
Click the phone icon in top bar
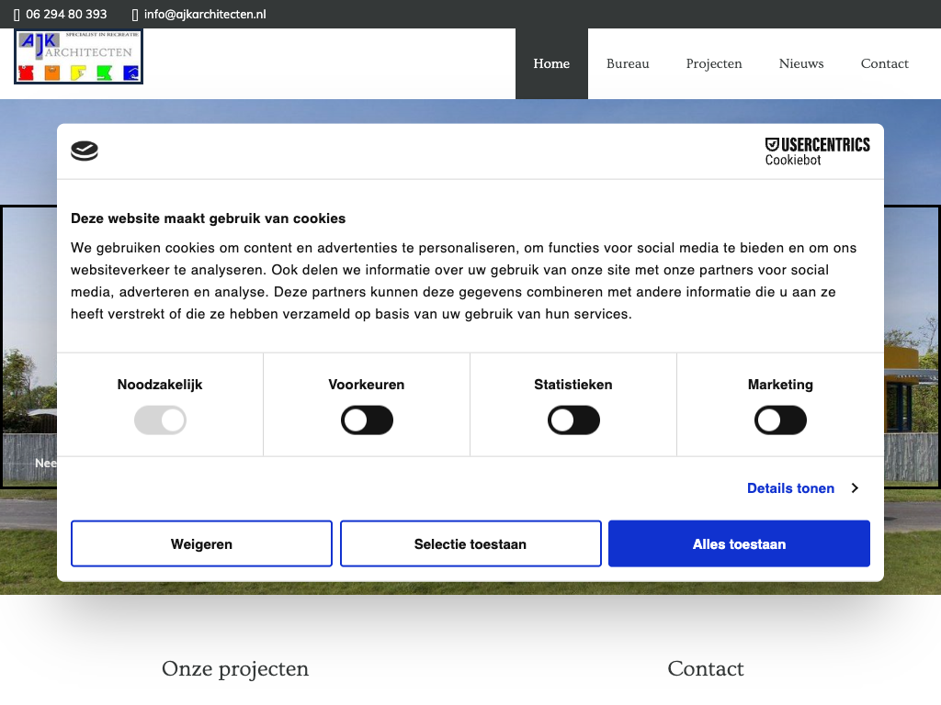tap(17, 15)
